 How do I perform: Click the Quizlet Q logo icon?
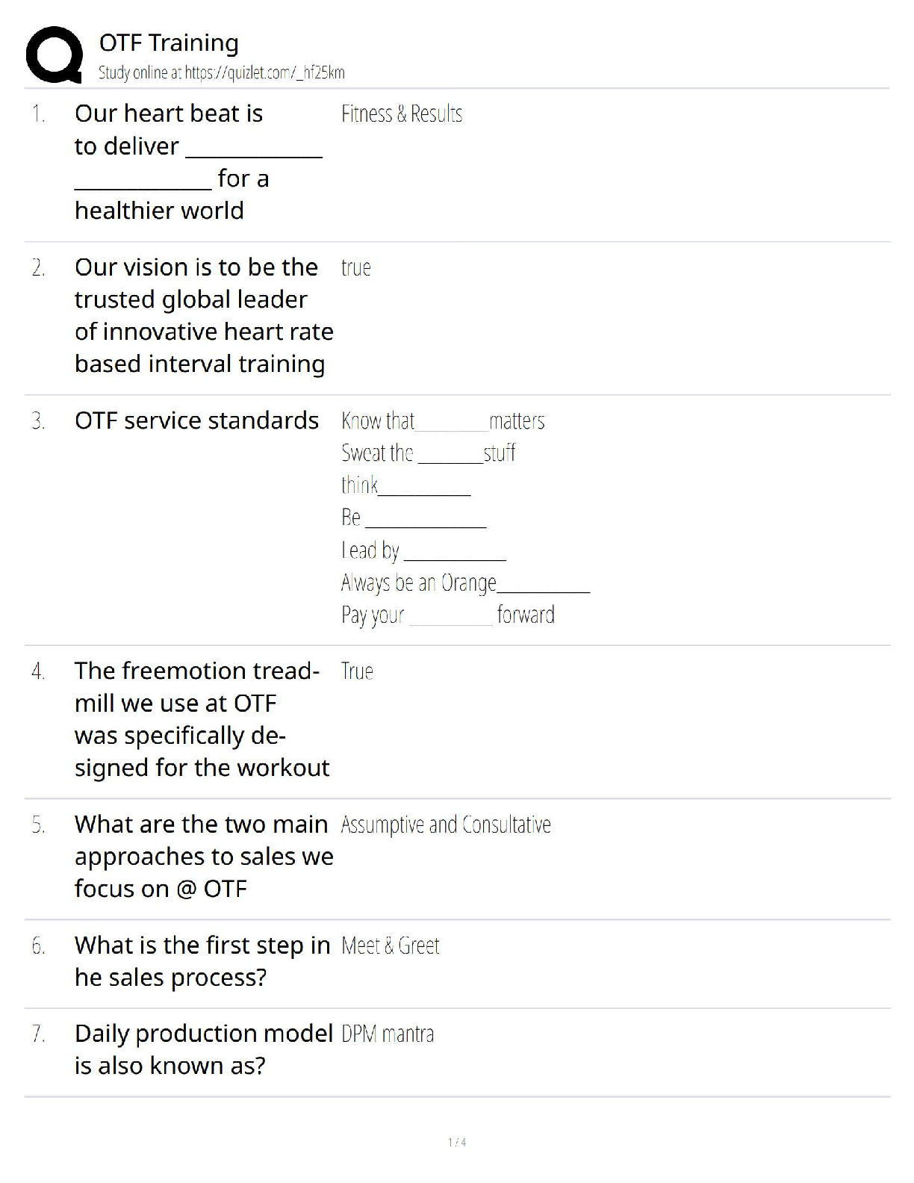pyautogui.click(x=54, y=55)
